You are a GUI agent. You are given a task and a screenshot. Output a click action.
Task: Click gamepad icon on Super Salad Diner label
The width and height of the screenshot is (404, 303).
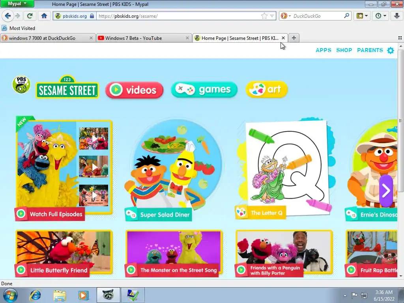click(131, 214)
